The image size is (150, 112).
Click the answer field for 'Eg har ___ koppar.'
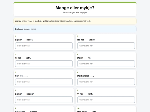[x=44, y=100]
